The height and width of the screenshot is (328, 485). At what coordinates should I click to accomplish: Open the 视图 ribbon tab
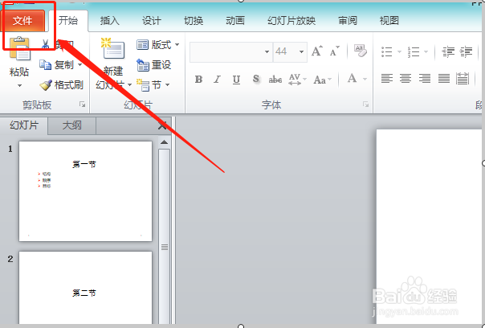click(x=389, y=21)
